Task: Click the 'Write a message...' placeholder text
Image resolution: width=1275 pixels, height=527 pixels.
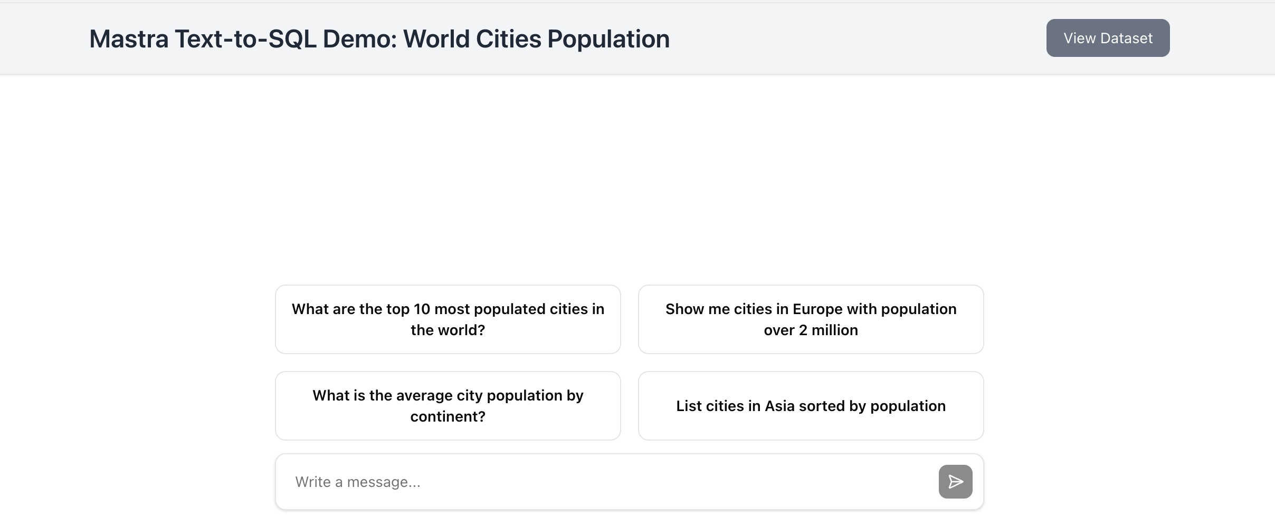Action: click(x=358, y=482)
